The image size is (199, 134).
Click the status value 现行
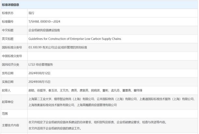pos(31,13)
